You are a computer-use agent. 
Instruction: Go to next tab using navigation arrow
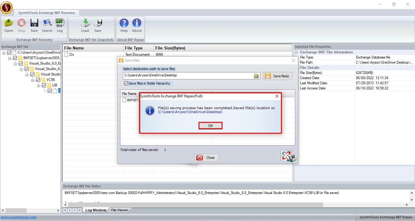point(75,210)
